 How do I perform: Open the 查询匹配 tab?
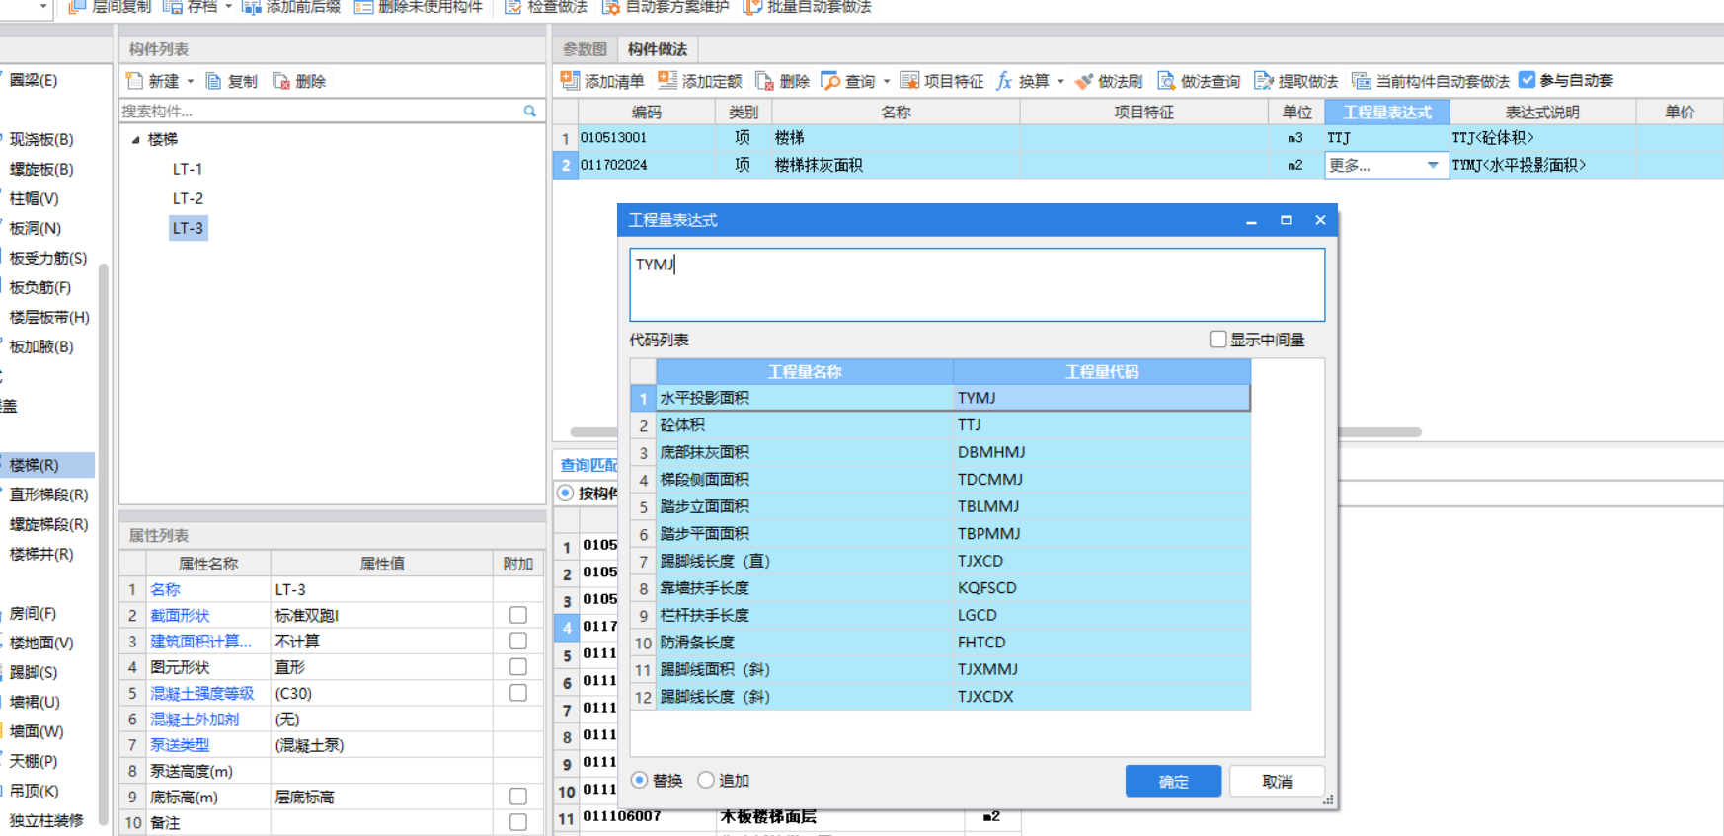click(x=588, y=465)
